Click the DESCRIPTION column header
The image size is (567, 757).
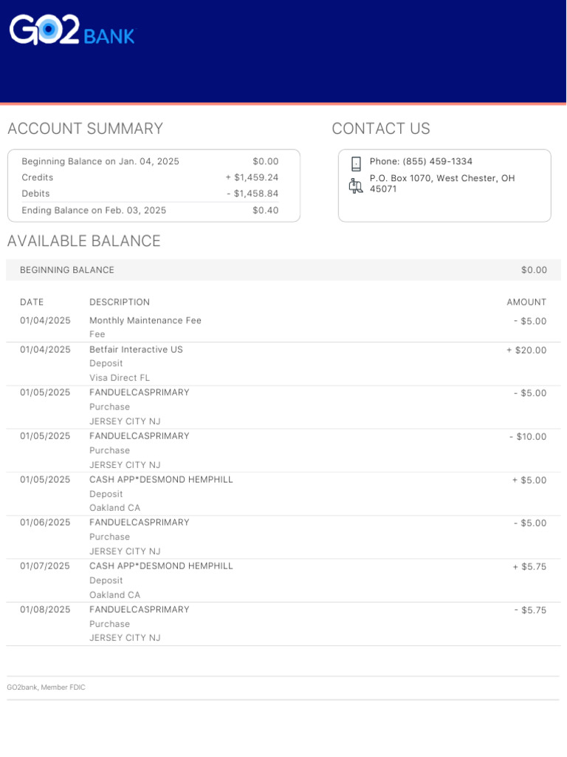120,302
